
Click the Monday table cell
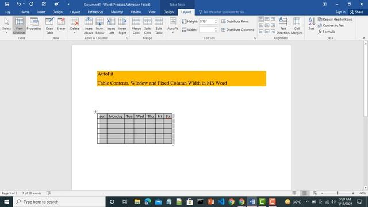(x=116, y=116)
